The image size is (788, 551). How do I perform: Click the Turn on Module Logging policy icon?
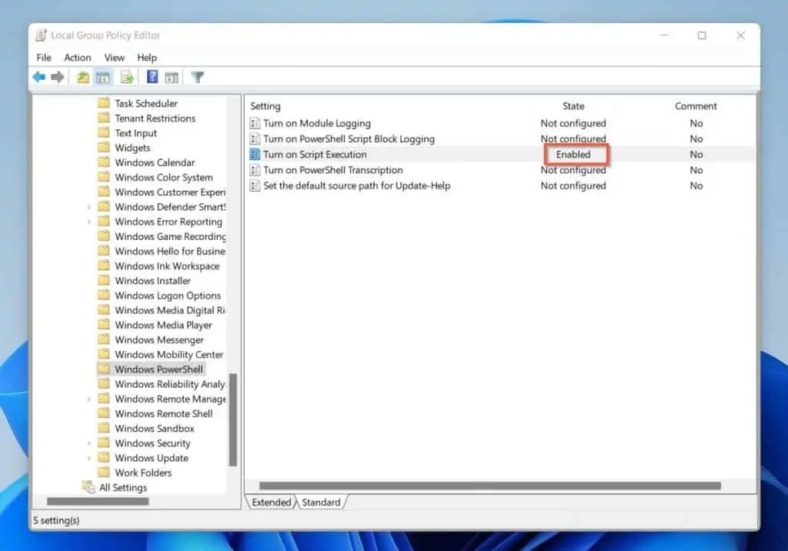(255, 123)
